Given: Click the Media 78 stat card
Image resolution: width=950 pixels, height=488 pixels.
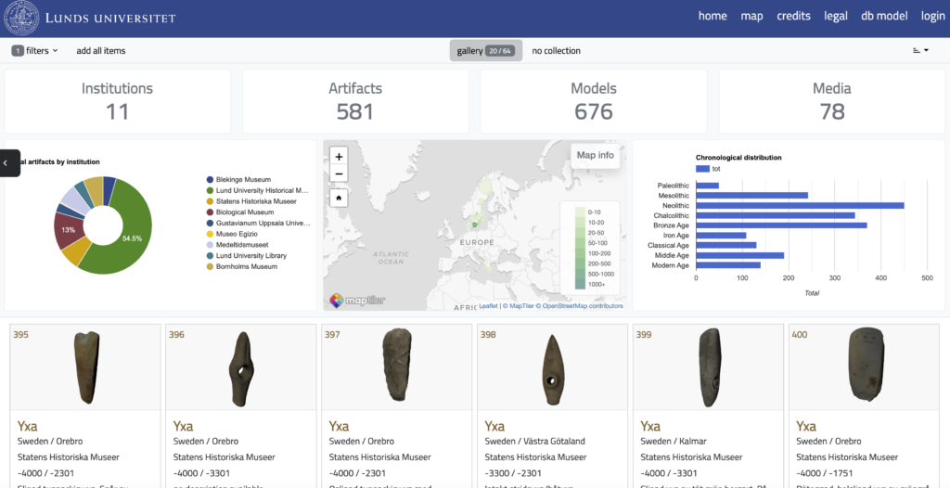Looking at the screenshot, I should (832, 101).
